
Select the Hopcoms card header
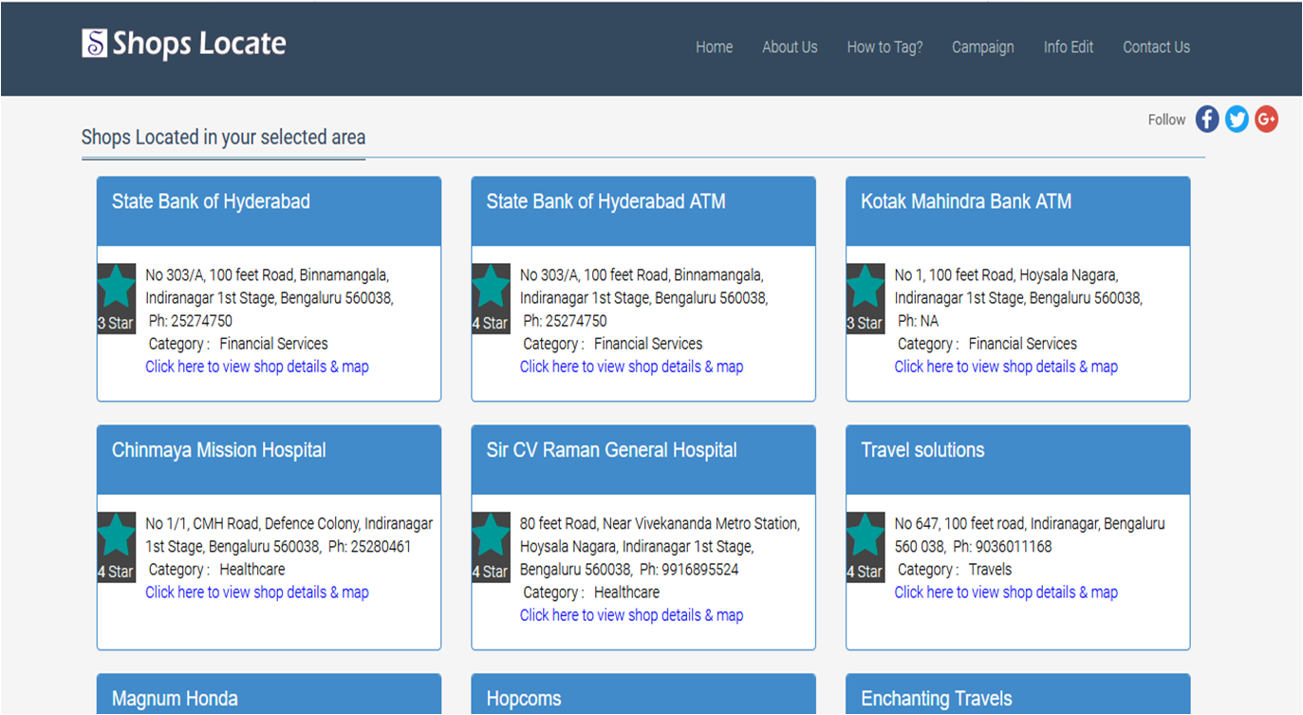coord(643,694)
